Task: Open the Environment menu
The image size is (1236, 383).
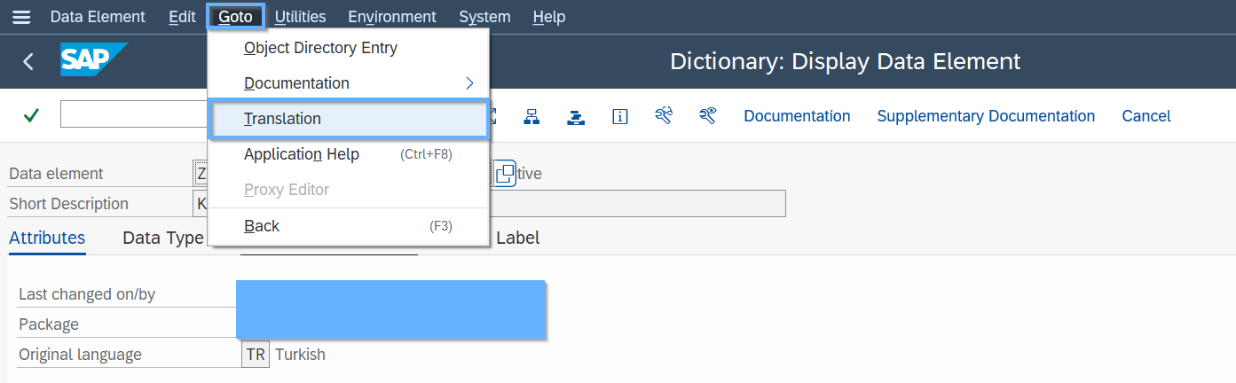Action: tap(391, 17)
